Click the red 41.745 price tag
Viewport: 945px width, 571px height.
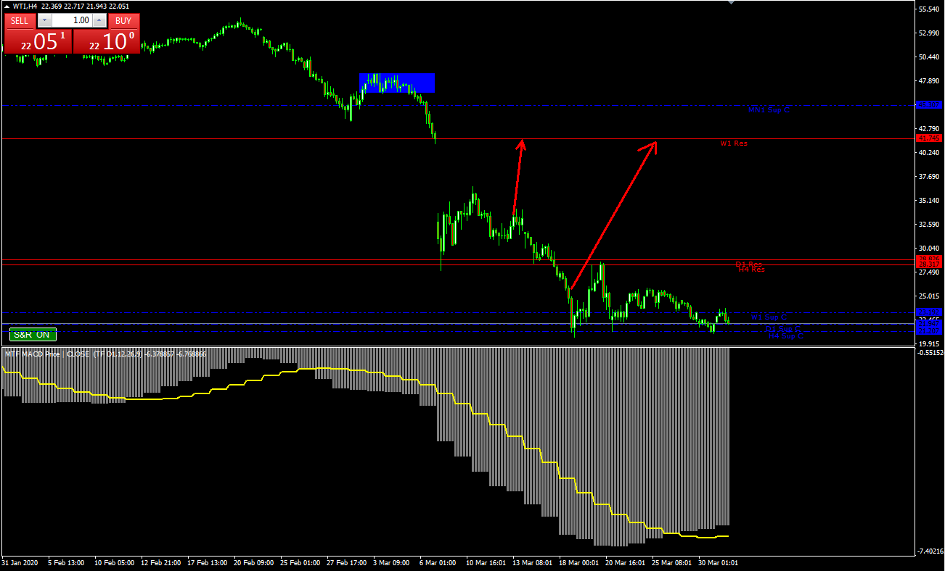coord(928,138)
